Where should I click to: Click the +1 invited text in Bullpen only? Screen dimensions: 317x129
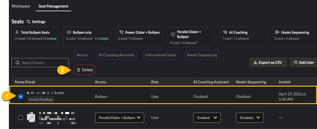tap(101, 38)
